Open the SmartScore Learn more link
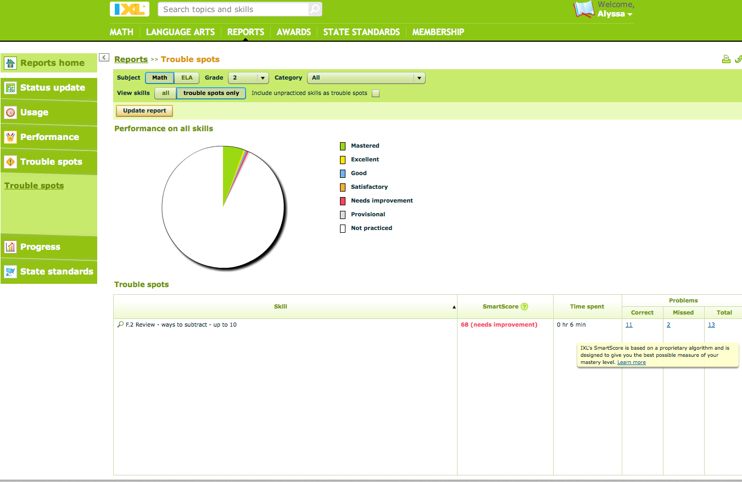 tap(631, 362)
